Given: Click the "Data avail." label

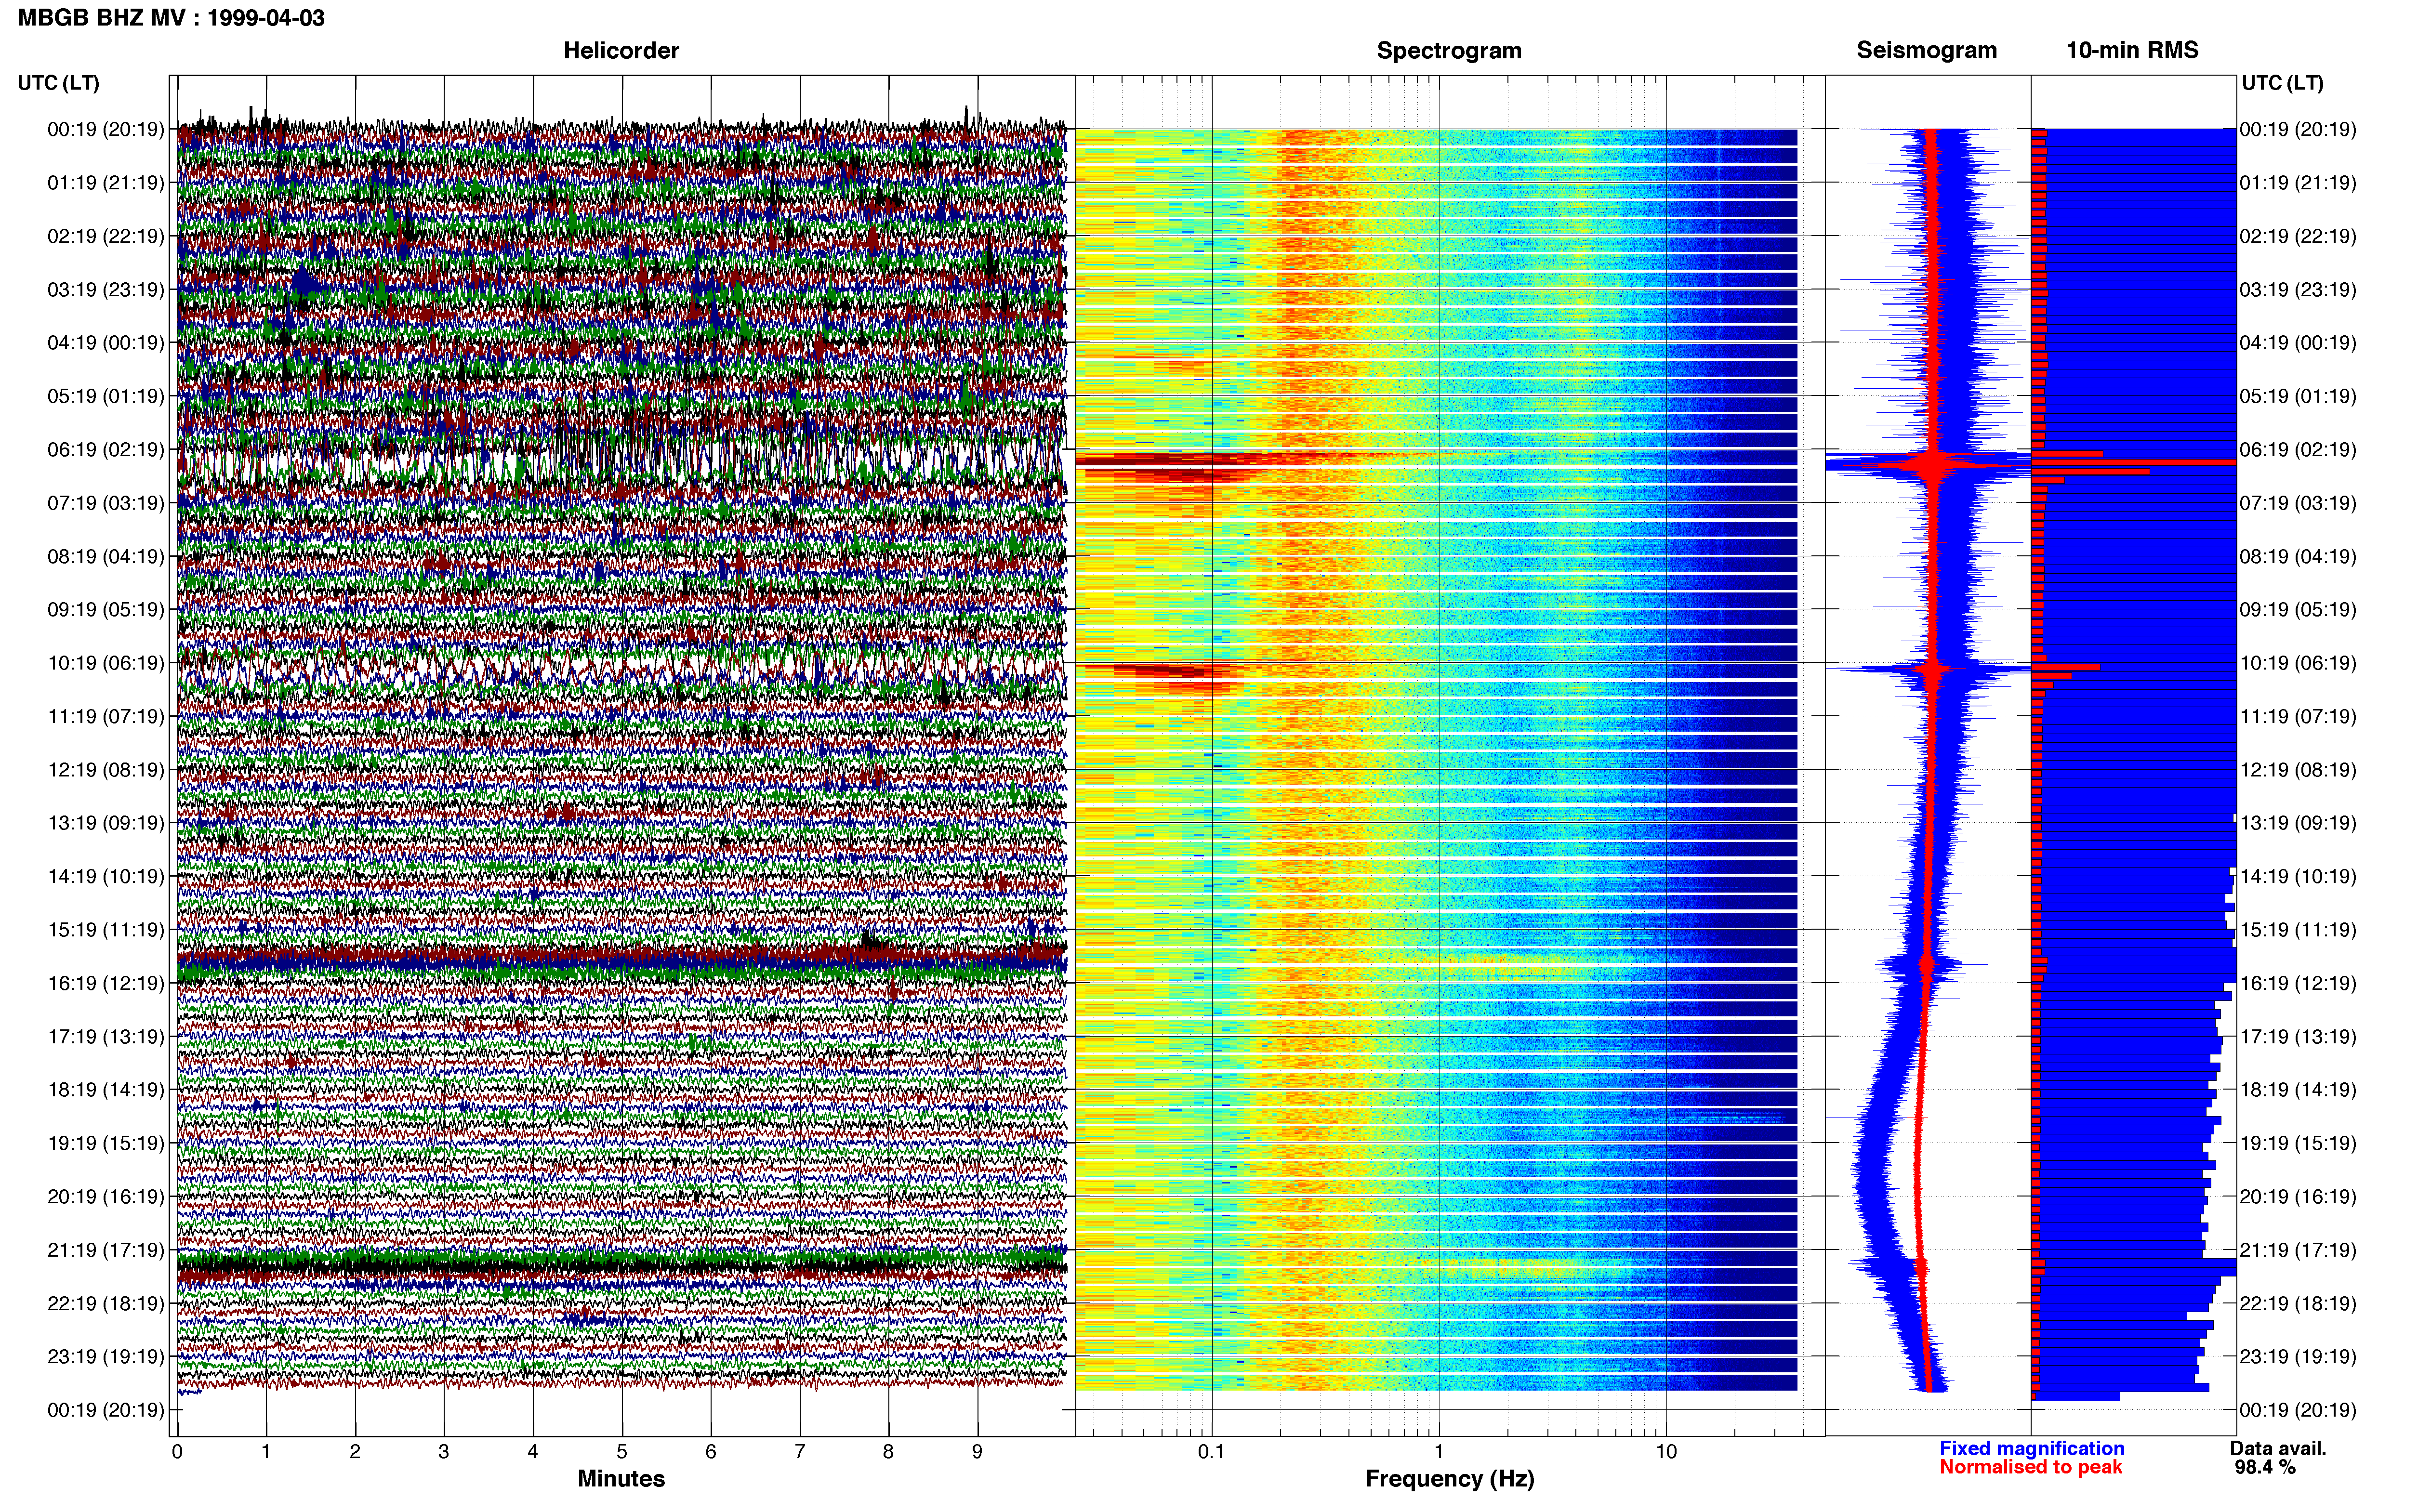Looking at the screenshot, I should [x=2278, y=1448].
